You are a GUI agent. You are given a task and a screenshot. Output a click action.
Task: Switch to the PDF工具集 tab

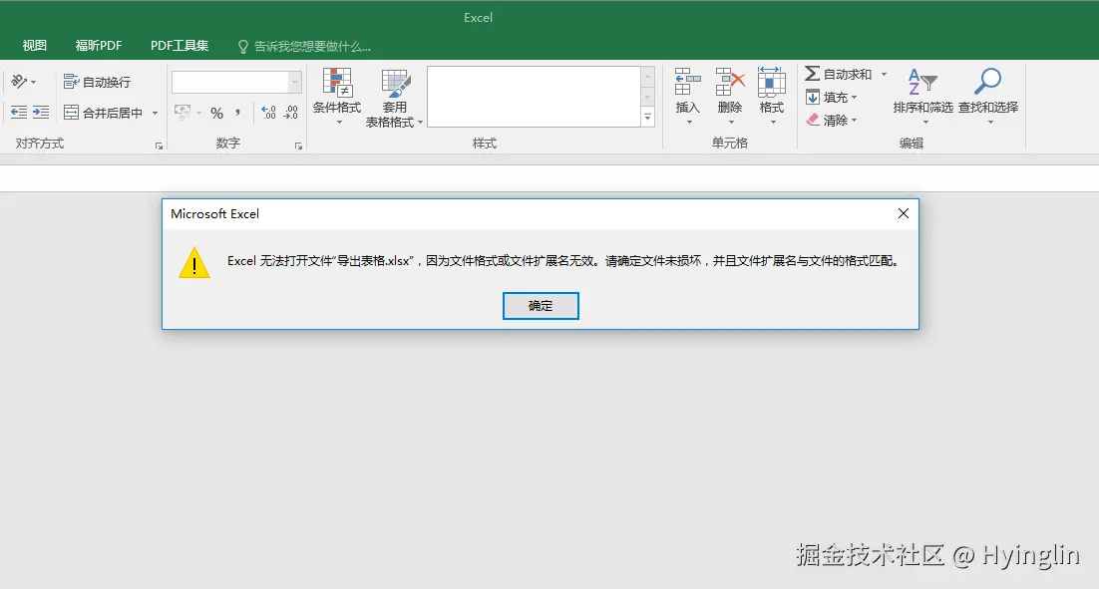tap(180, 46)
